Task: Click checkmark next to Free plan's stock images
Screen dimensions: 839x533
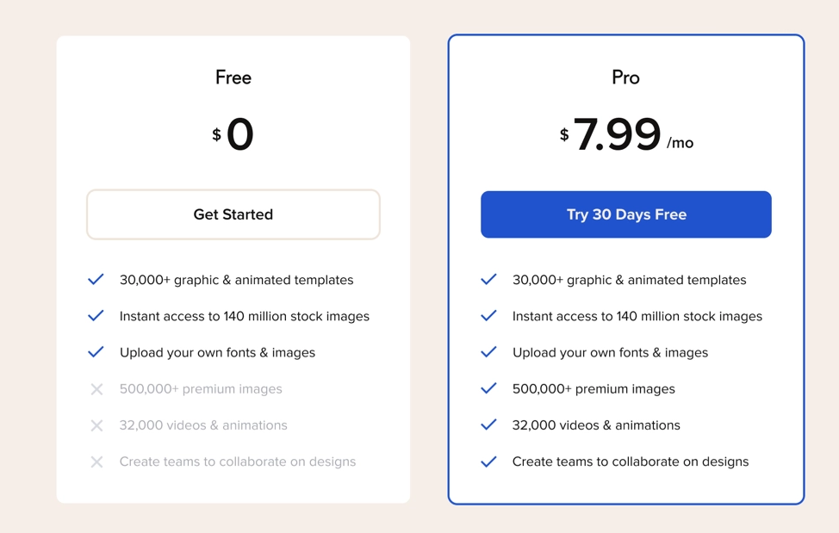Action: pyautogui.click(x=96, y=316)
